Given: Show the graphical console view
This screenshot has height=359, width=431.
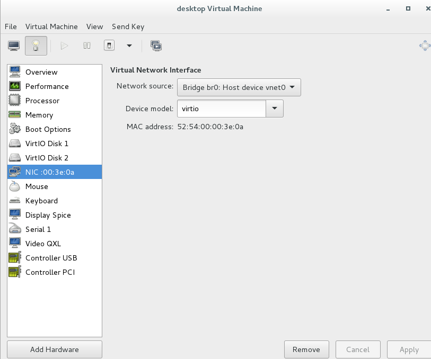Looking at the screenshot, I should [14, 46].
